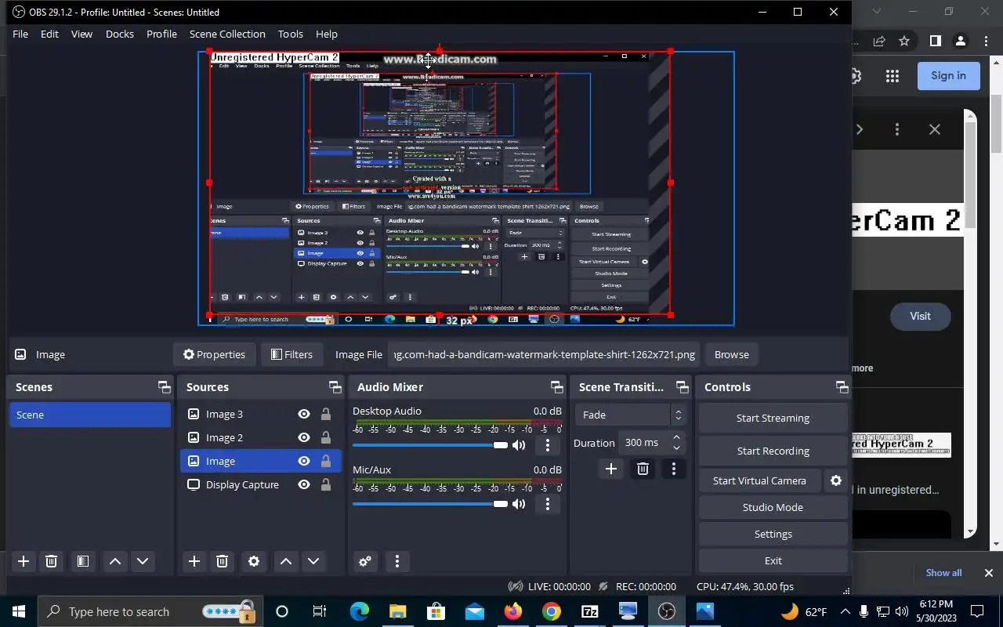Pop out the Audio Mixer dock
The height and width of the screenshot is (627, 1003).
[x=557, y=387]
